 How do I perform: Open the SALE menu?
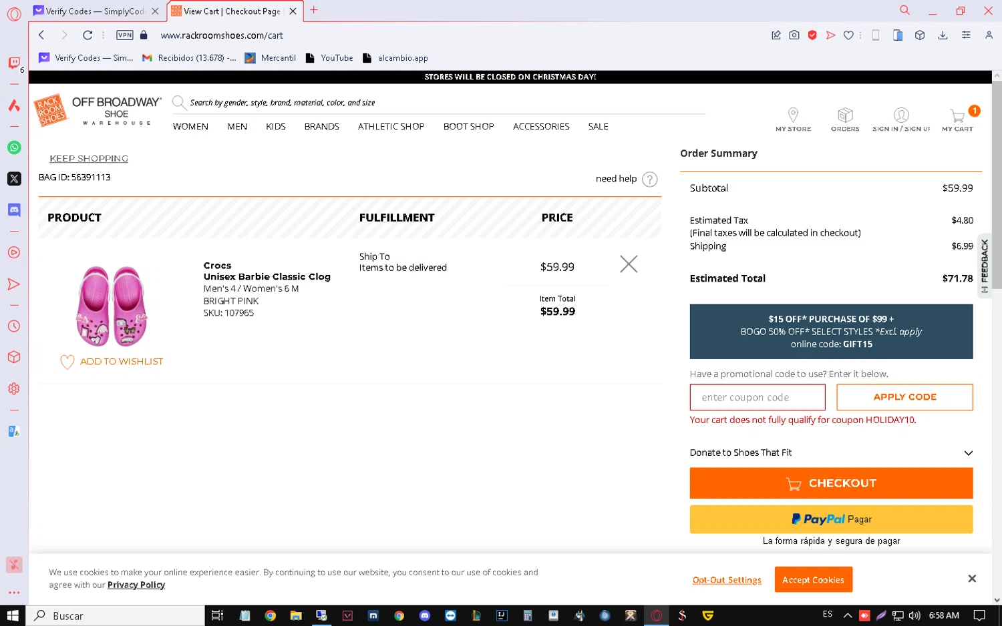point(599,126)
